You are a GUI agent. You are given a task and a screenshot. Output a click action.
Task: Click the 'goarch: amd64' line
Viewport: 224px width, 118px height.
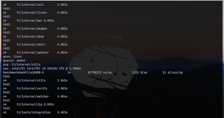click(14, 61)
